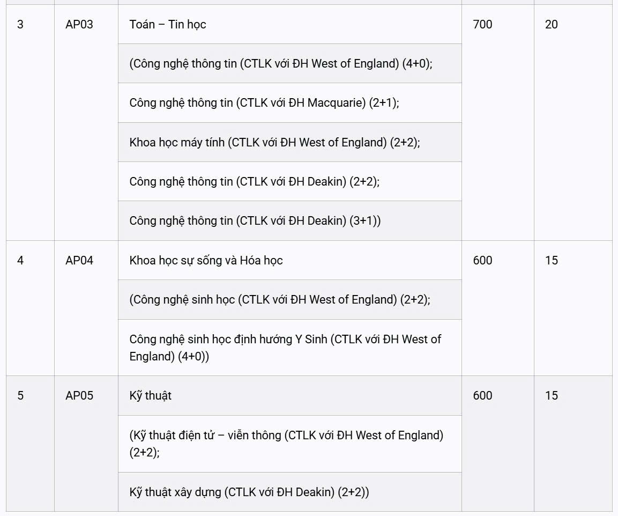
Task: Click Kỹ thuật xây dựng Deakin (2+2) entry
Action: [x=249, y=492]
